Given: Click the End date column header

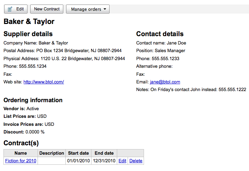Looking at the screenshot, I should 104,153.
